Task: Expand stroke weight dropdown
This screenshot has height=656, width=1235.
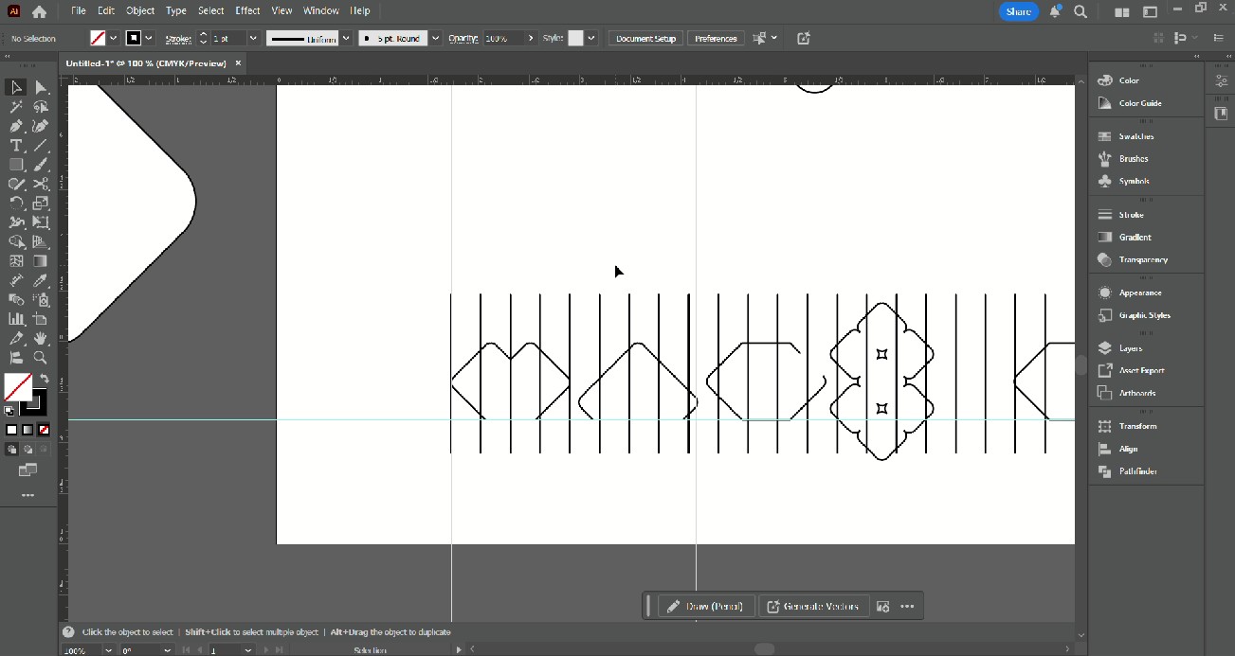Action: [253, 38]
